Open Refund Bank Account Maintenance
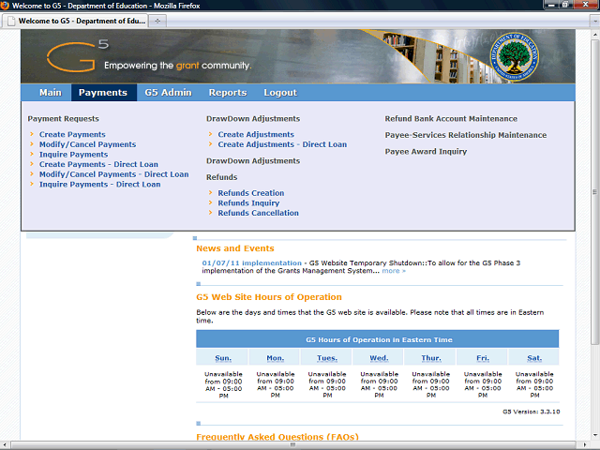The width and height of the screenshot is (600, 450). click(451, 119)
